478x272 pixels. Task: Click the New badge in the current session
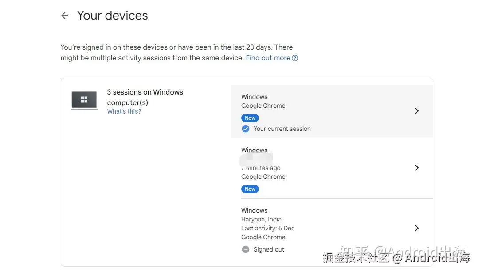(x=250, y=118)
